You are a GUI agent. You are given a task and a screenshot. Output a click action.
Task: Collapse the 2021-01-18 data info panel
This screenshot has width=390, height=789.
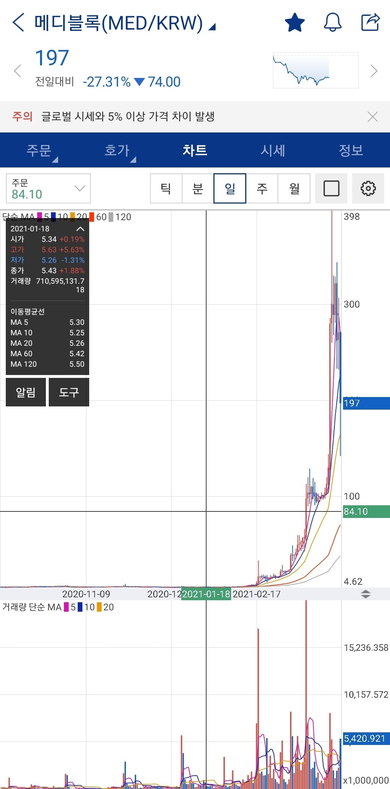[x=80, y=229]
